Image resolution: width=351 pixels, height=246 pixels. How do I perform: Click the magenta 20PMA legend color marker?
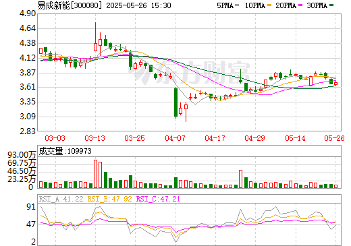tap(300, 5)
